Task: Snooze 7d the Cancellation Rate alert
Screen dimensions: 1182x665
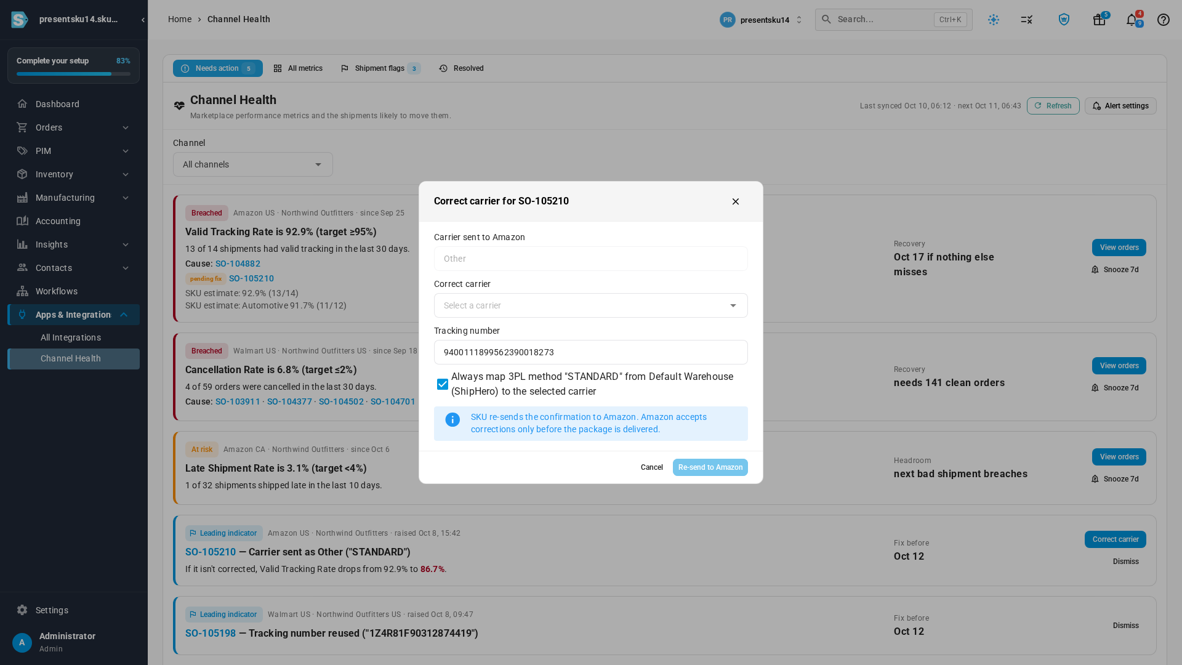Action: pyautogui.click(x=1115, y=388)
